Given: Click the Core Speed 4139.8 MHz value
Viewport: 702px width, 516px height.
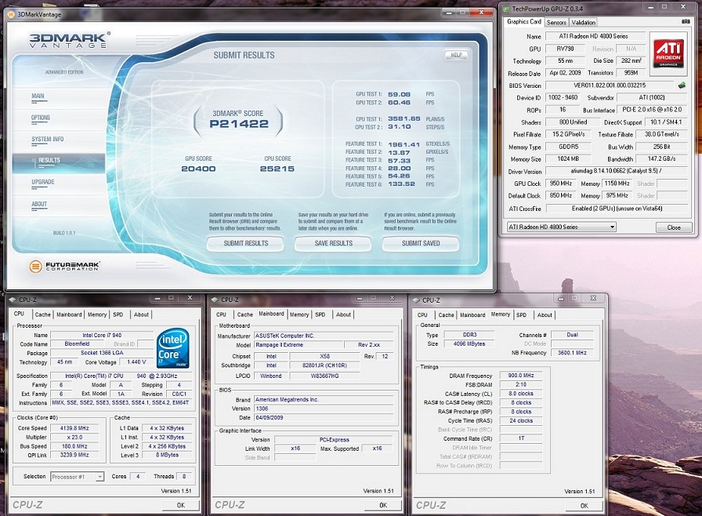Looking at the screenshot, I should click(74, 428).
